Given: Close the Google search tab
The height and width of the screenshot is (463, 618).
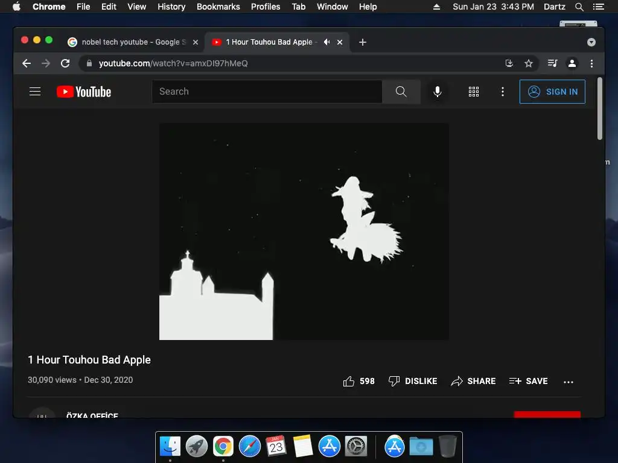Looking at the screenshot, I should 196,42.
